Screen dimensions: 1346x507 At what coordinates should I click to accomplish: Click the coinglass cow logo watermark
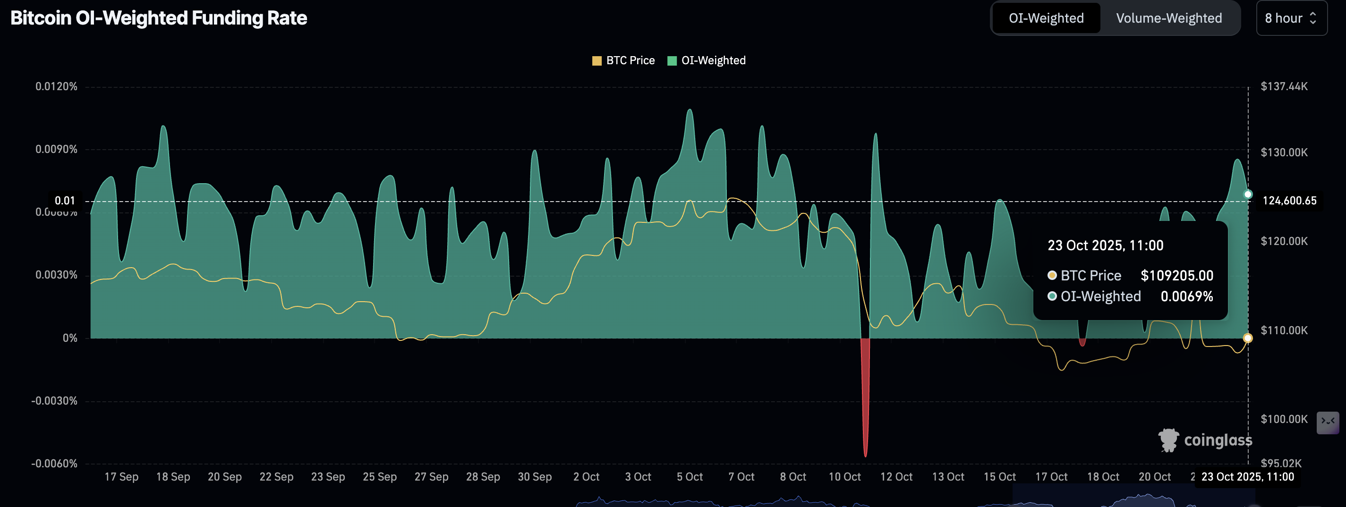point(1168,440)
